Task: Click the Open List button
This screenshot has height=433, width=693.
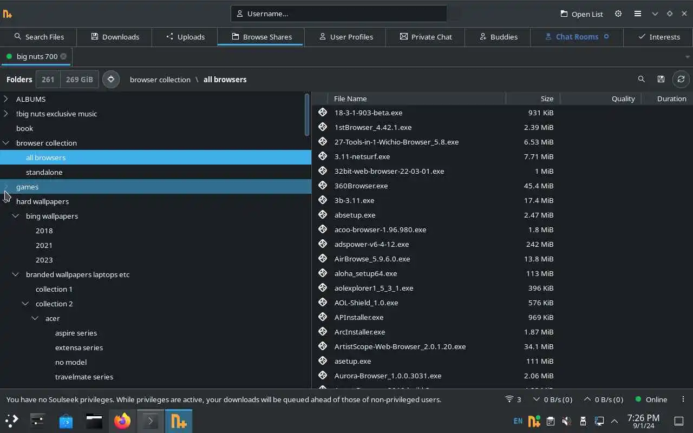Action: tap(581, 14)
